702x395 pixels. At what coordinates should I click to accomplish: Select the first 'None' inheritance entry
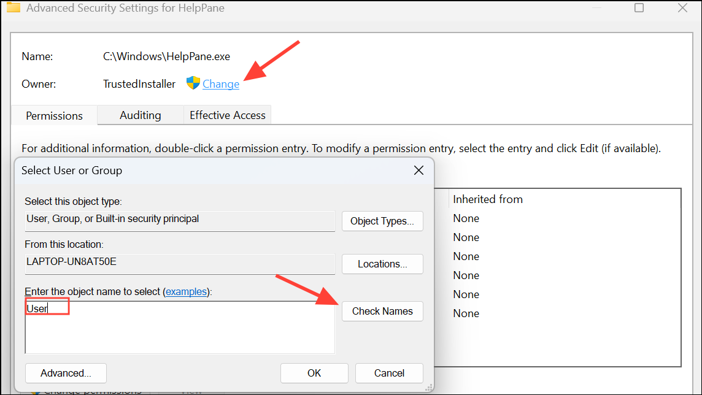click(466, 218)
